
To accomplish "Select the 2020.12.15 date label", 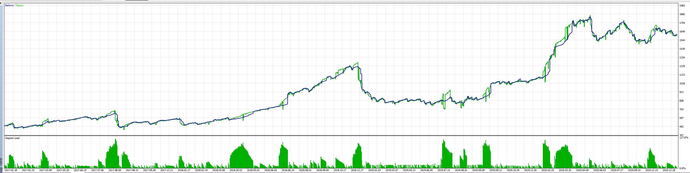I will (x=652, y=170).
